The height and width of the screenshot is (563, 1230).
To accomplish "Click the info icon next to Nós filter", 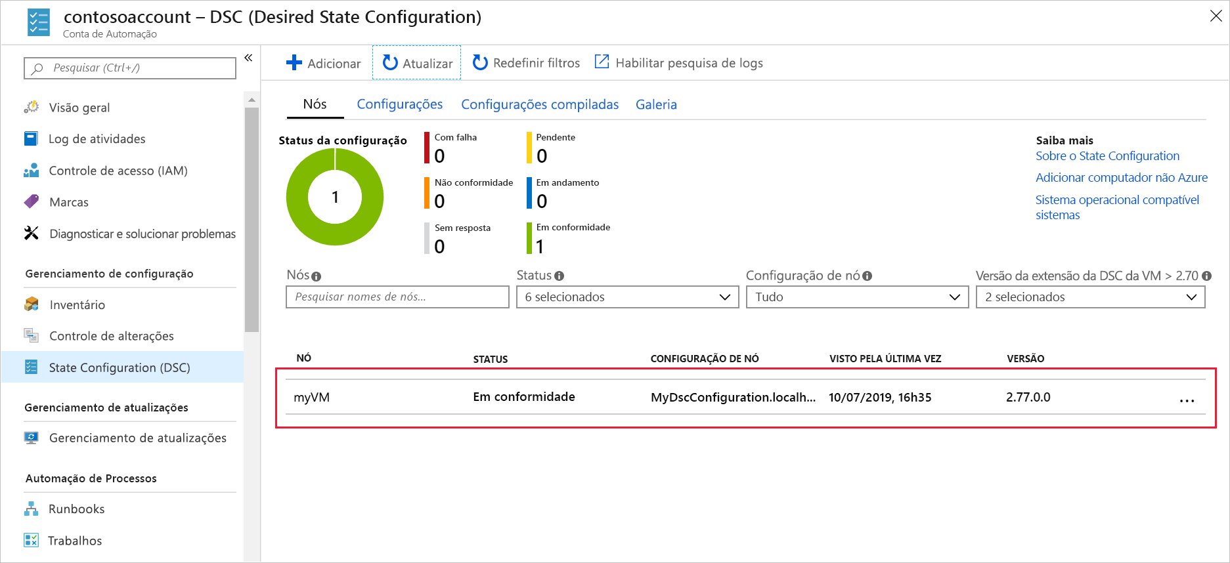I will coord(317,277).
